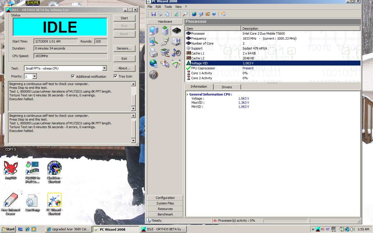Open the View menu in PC Wizard
The width and height of the screenshot is (373, 233).
click(178, 7)
